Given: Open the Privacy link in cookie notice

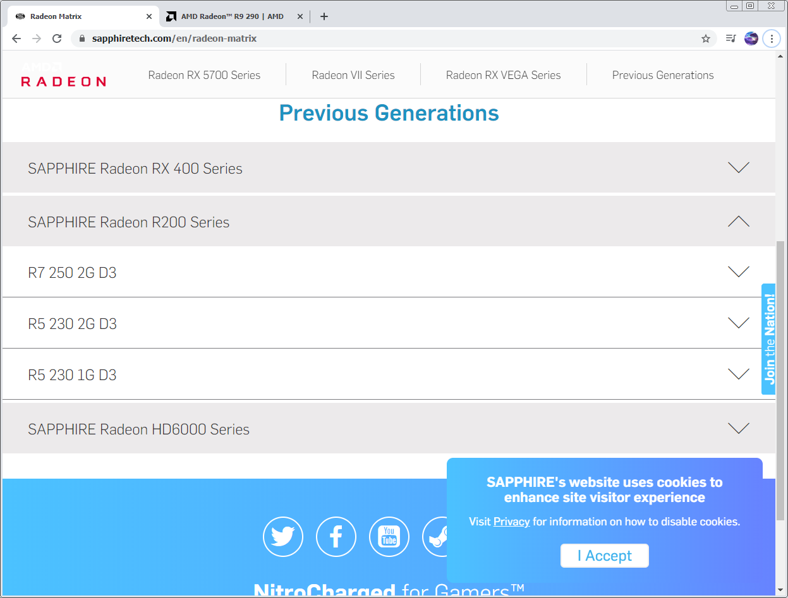Looking at the screenshot, I should tap(511, 522).
